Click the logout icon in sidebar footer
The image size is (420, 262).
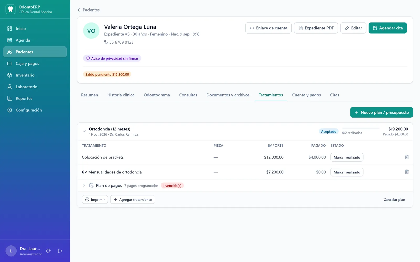pyautogui.click(x=60, y=251)
